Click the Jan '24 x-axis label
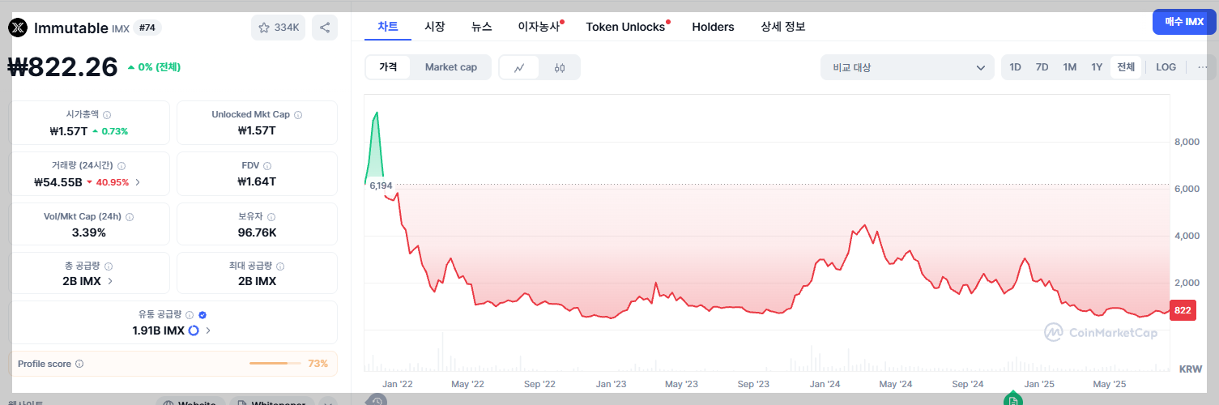Screen dimensions: 1219x405 click(x=824, y=384)
